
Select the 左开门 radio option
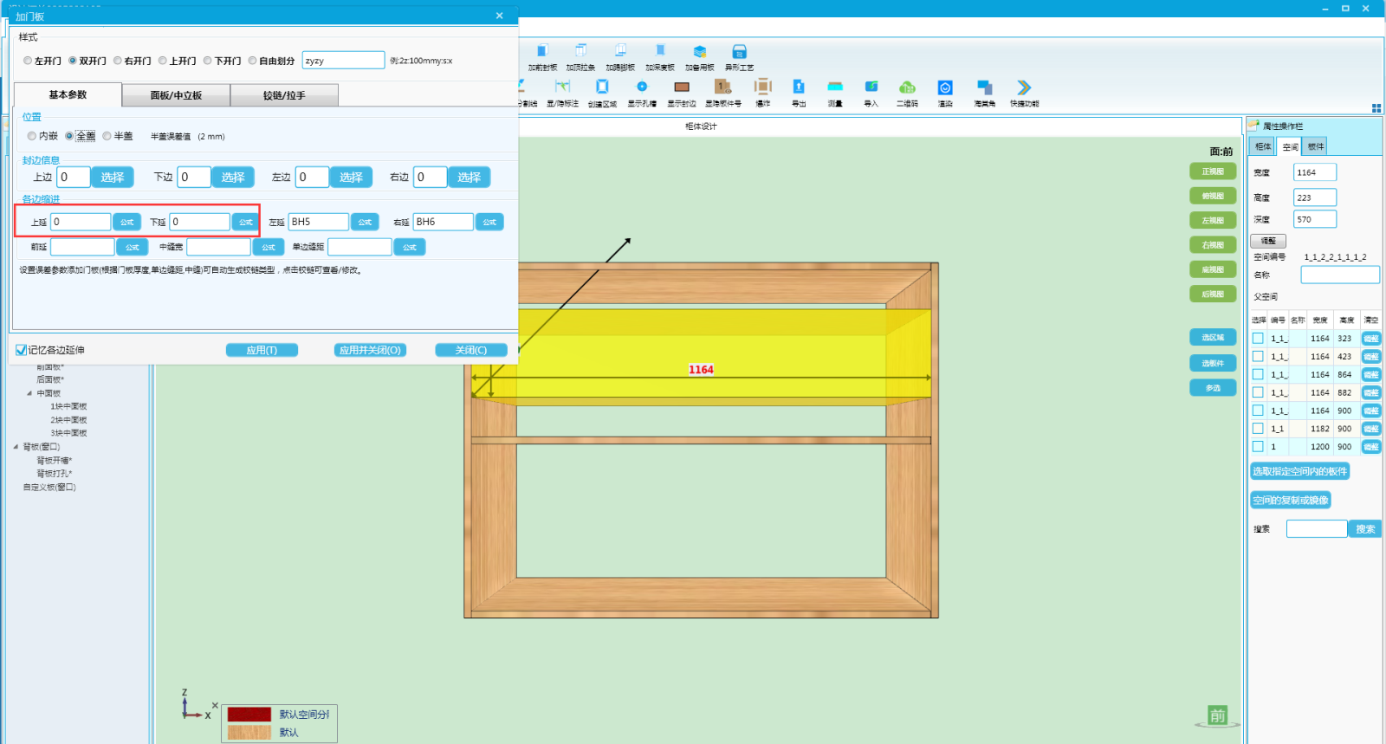click(x=28, y=61)
